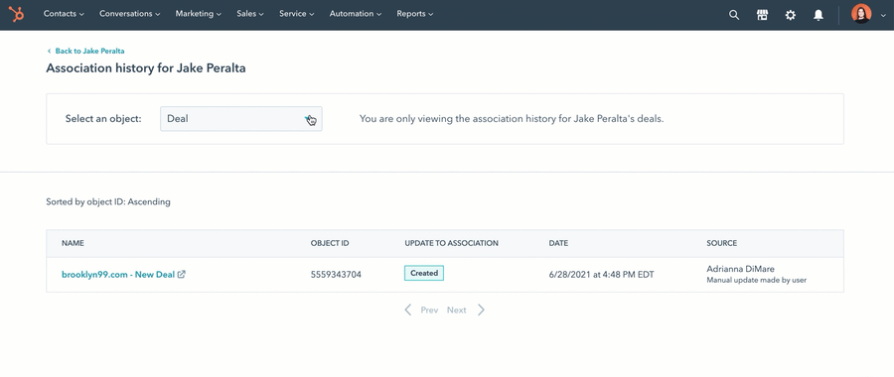Click the Next right chevron icon

pos(481,310)
